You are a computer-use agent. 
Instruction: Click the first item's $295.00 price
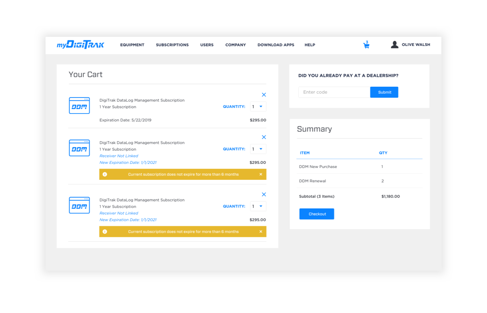point(258,120)
